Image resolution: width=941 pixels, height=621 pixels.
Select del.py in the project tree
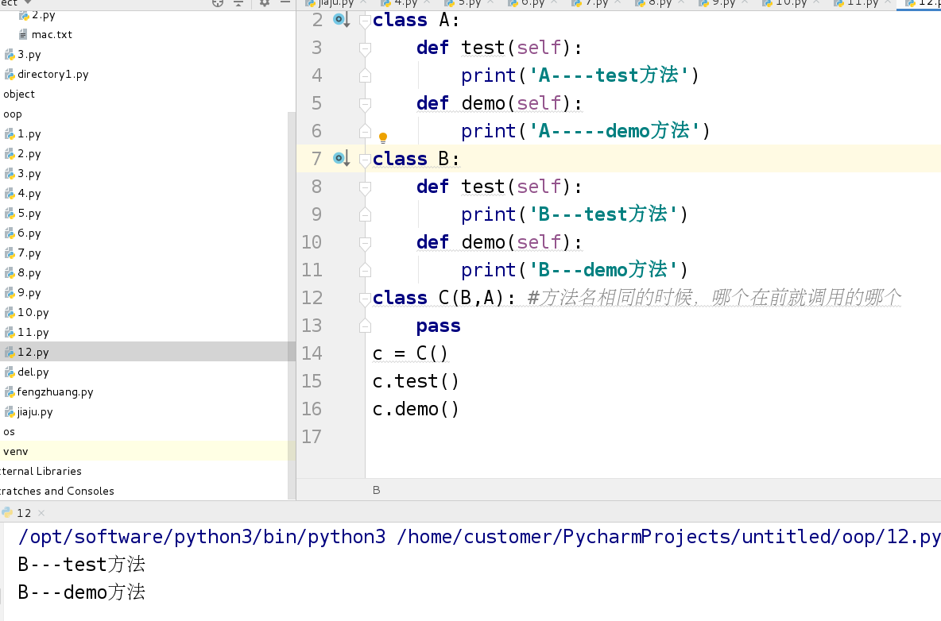(x=33, y=372)
